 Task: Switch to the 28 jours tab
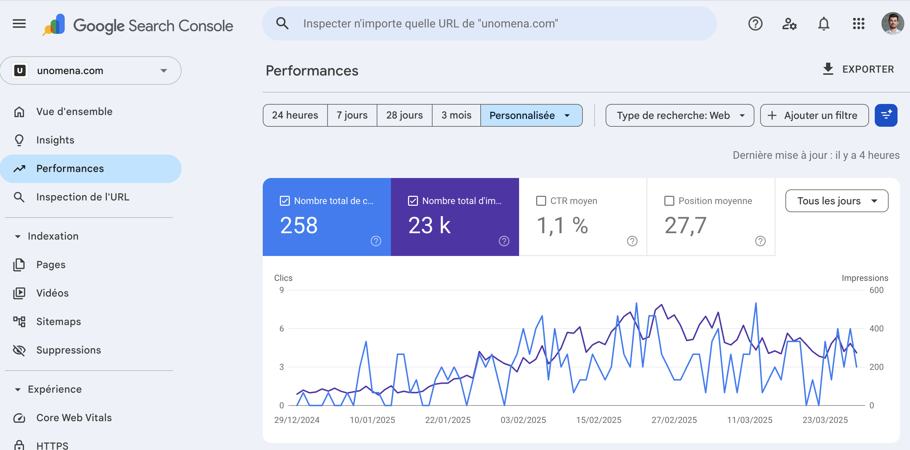[404, 115]
